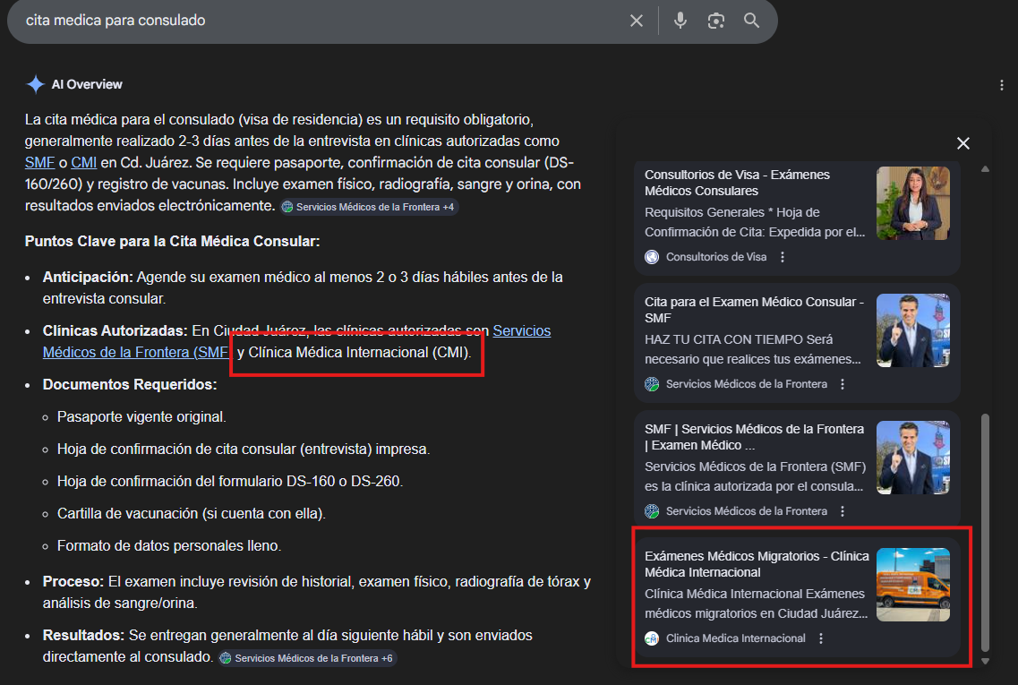The height and width of the screenshot is (685, 1018).
Task: Open more options for Clinica Medica Internacional source
Action: (821, 639)
